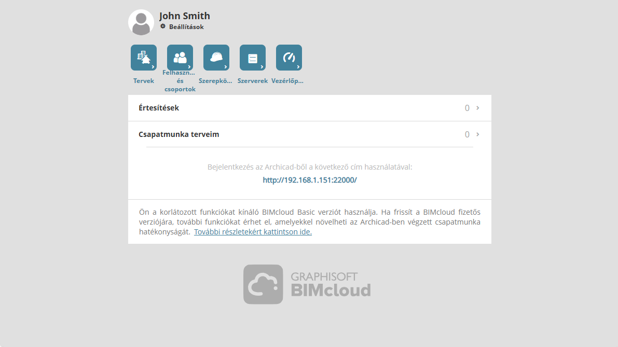Screen dimensions: 618x347
Task: Click the Vezérlőp... label text
Action: [x=287, y=81]
